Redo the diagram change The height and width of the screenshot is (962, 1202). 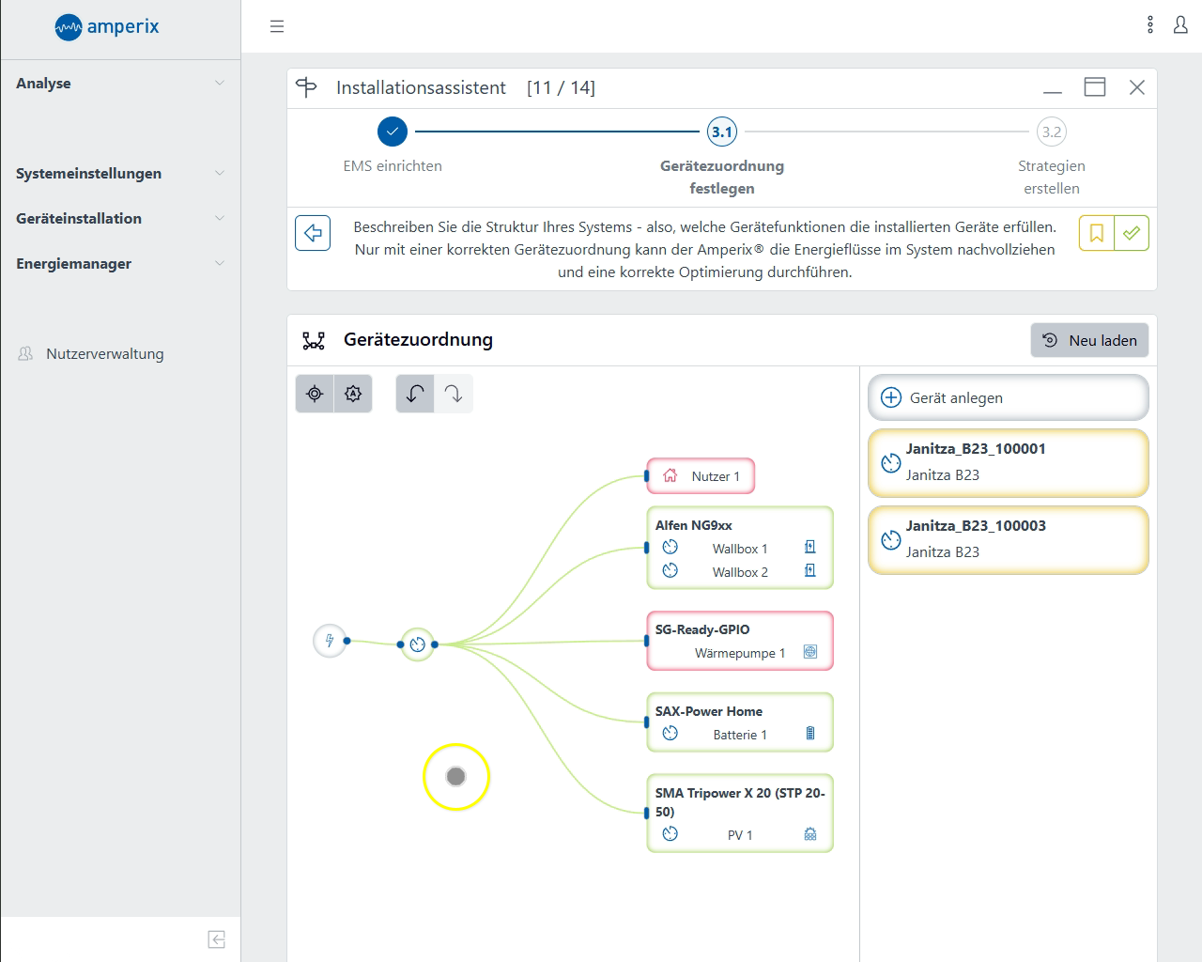coord(454,394)
